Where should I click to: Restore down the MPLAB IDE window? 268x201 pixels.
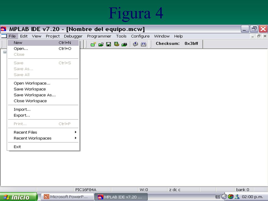click(x=254, y=29)
